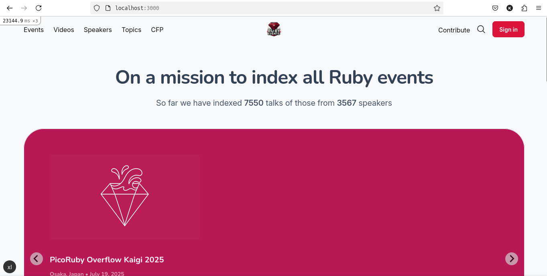
Task: Open the Videos navigation item
Action: point(64,30)
